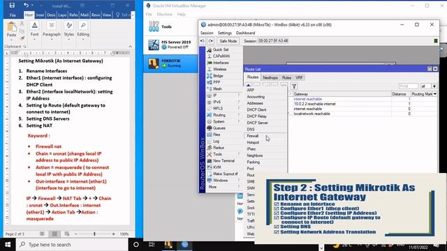The image size is (447, 251).
Task: Select the MIKROTIK virtual machine
Action: (170, 63)
